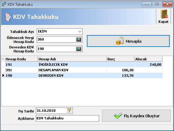Open lookup for Ödenecek Vergi Hesap Kodu
This screenshot has width=174, height=131.
79,40
